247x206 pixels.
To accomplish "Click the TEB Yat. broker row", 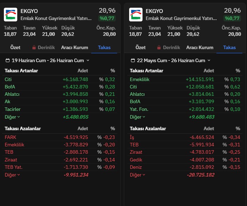I will coord(60,167).
